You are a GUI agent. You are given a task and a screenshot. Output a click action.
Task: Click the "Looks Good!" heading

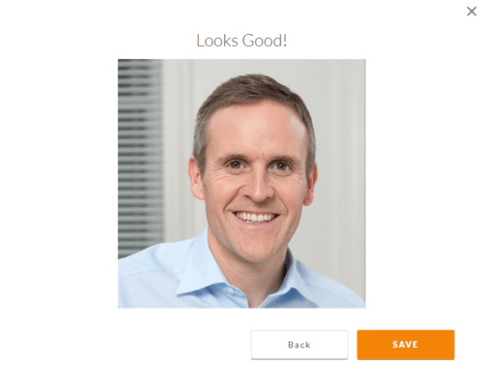(x=241, y=41)
